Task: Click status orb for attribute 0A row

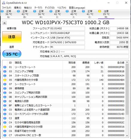Action: [5, 93]
